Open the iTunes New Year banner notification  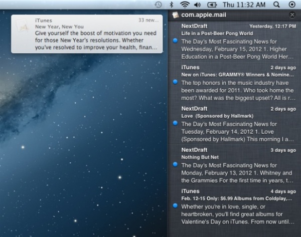[87, 34]
